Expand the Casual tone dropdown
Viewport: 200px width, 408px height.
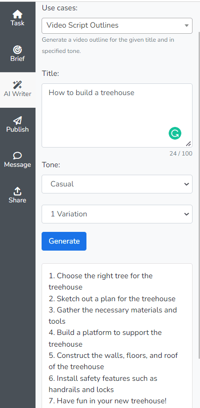point(117,184)
